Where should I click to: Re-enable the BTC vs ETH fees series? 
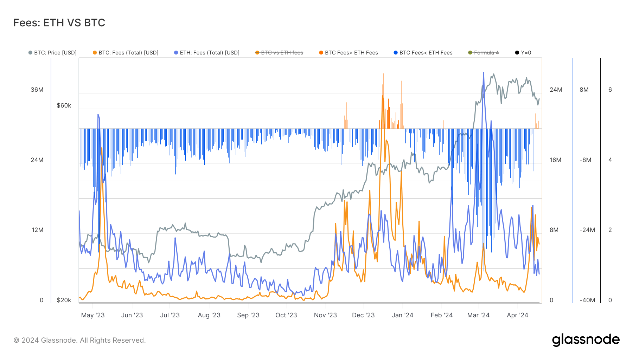(279, 52)
